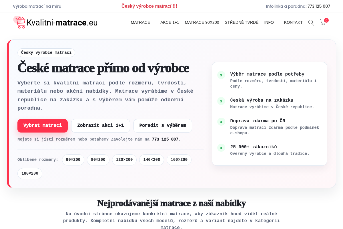Click the Výběr matrace podle potřeby heading
Image resolution: width=343 pixels, height=229 pixels.
point(267,74)
